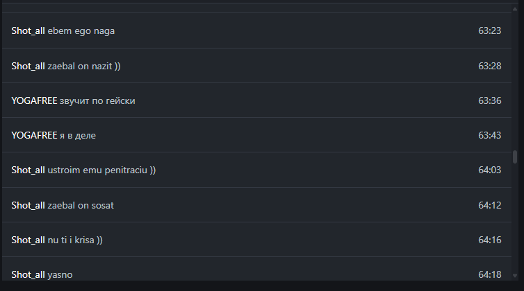Click the 64:12 timestamp
Image resolution: width=524 pixels, height=291 pixels.
point(489,205)
